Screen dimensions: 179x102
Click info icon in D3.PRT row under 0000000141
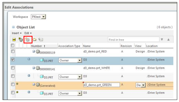click(x=29, y=76)
